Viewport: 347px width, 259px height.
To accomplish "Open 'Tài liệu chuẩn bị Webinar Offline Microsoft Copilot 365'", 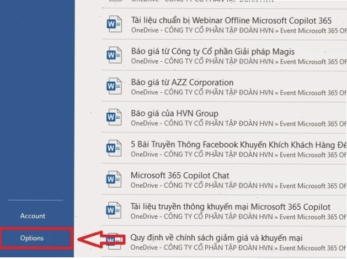I will [231, 20].
